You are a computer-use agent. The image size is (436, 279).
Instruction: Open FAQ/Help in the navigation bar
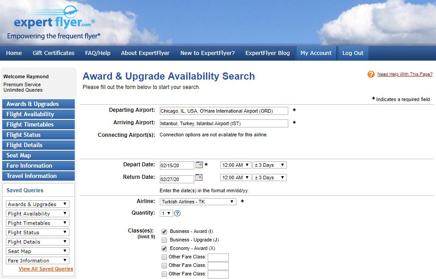point(98,53)
